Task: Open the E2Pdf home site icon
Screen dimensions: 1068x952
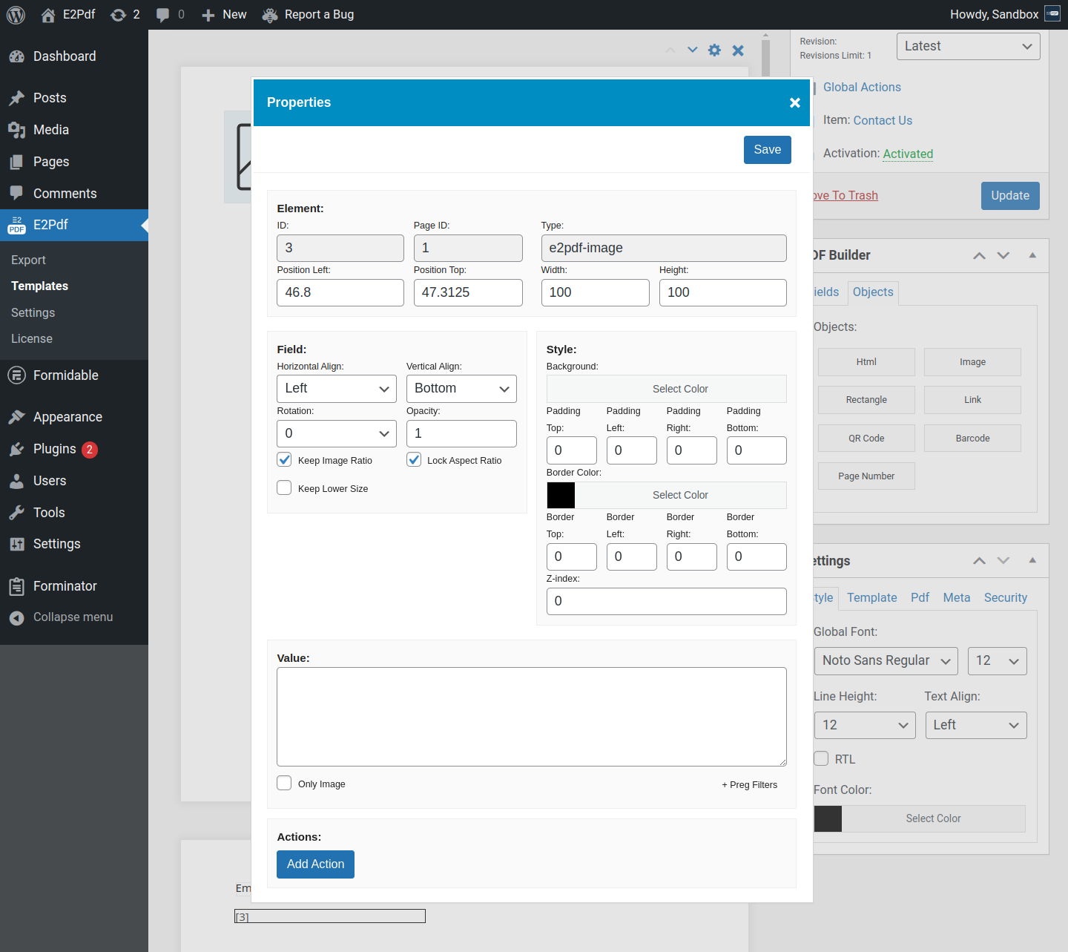Action: pyautogui.click(x=48, y=15)
